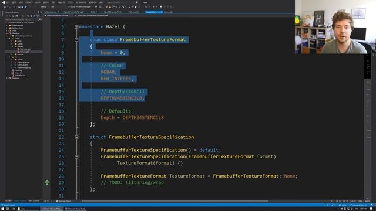The image size is (376, 211).
Task: Switch to the Entity.h tab
Action: (x=93, y=12)
